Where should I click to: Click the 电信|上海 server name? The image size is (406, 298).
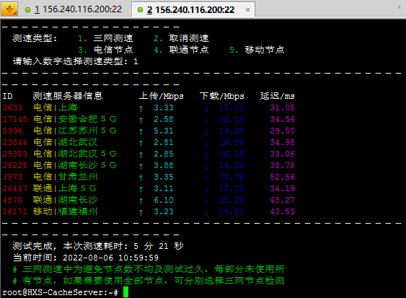coord(55,108)
